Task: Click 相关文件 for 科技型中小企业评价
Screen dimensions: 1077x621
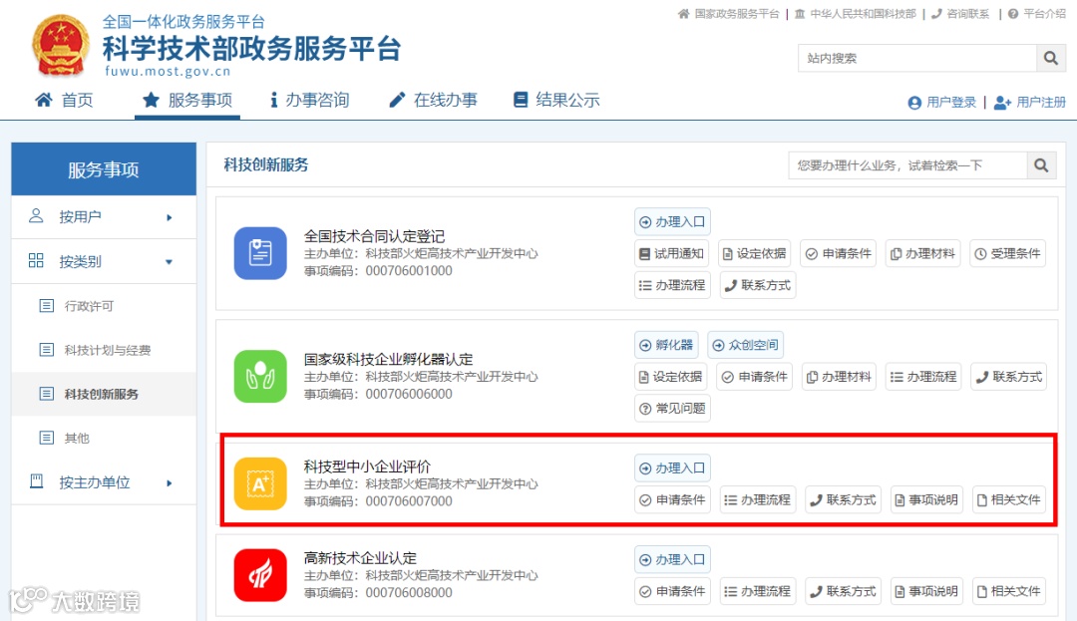Action: click(1009, 499)
